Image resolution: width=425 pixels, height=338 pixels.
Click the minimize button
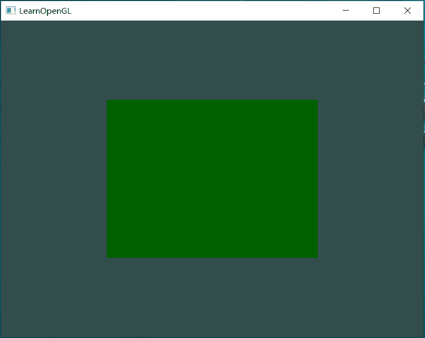pyautogui.click(x=345, y=10)
